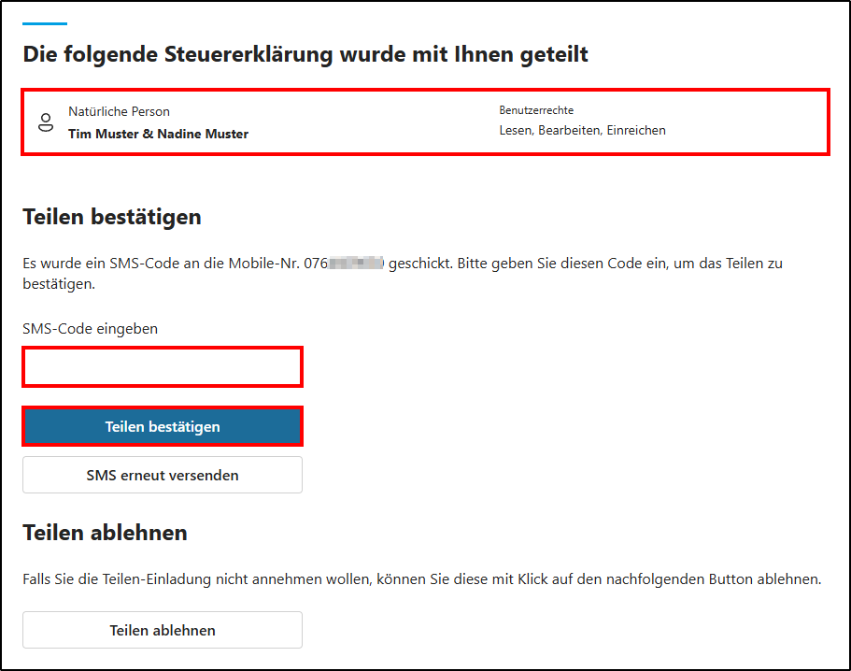Click the person icon beside Natürliche Person
This screenshot has width=851, height=671.
45,122
